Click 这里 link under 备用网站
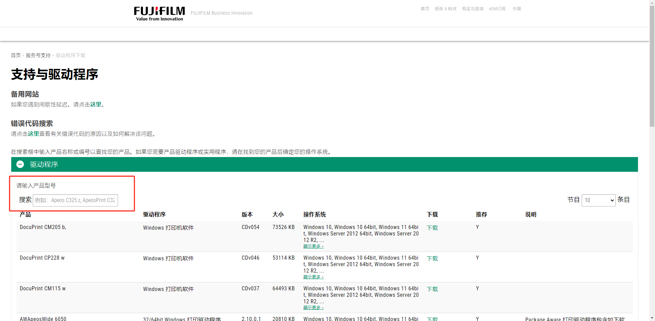655x321 pixels. click(96, 104)
